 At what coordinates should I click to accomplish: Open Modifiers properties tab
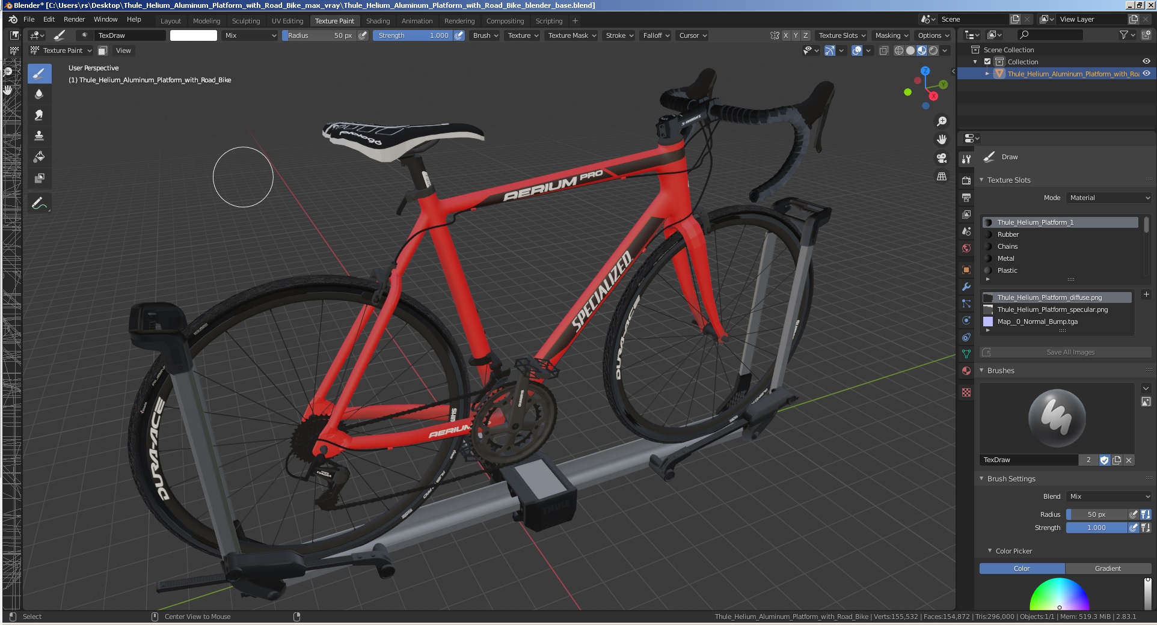pyautogui.click(x=966, y=287)
